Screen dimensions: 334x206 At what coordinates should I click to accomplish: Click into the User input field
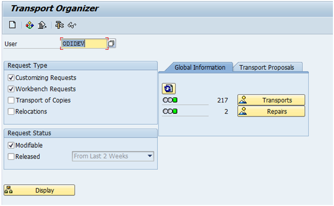(84, 44)
